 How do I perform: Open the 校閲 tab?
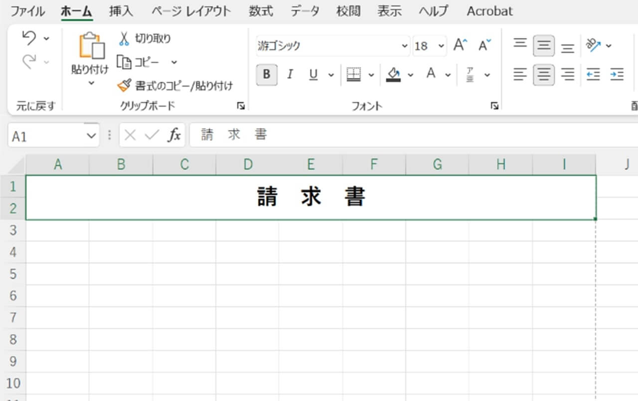coord(348,11)
